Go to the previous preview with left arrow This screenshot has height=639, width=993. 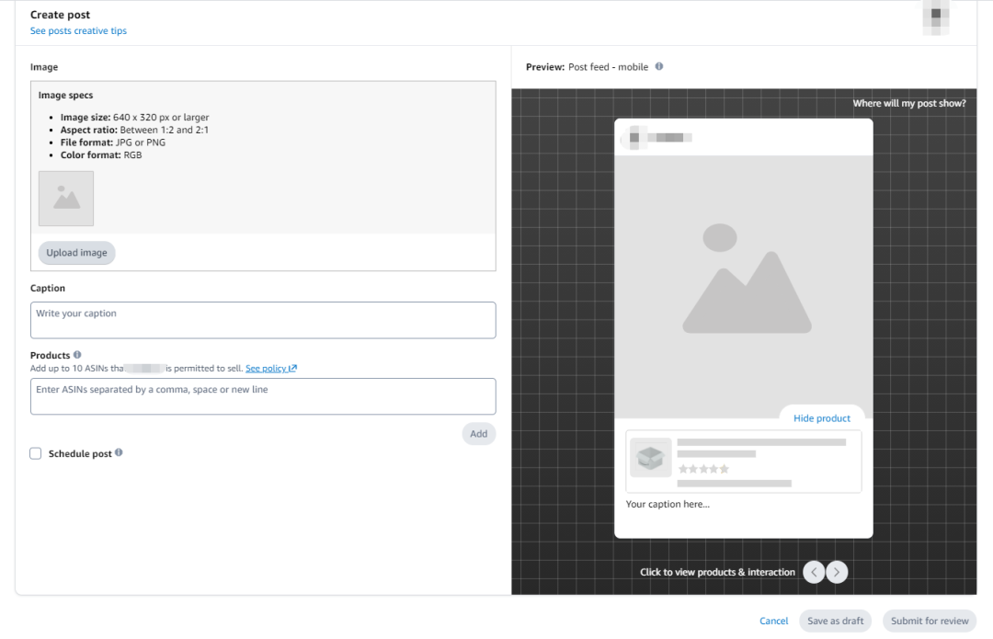coord(814,572)
